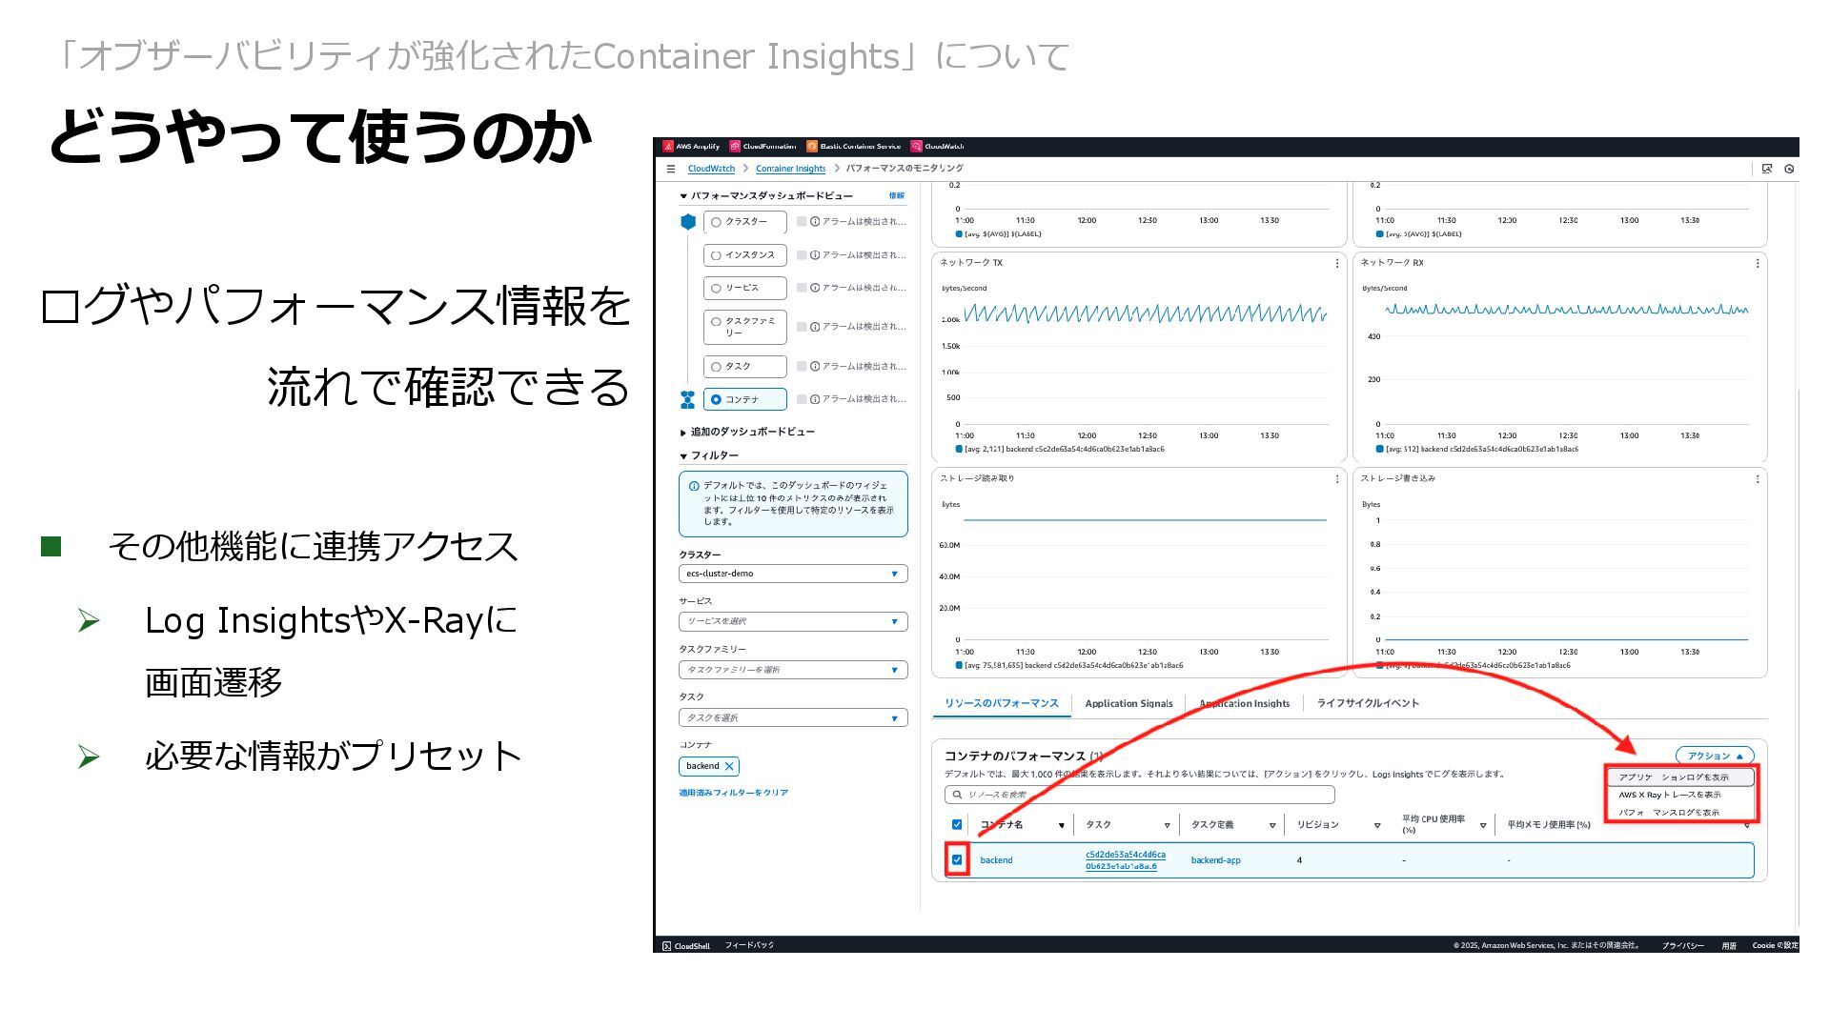This screenshot has width=1830, height=1029.
Task: Toggle the select-all checkbox in the table header
Action: click(957, 825)
